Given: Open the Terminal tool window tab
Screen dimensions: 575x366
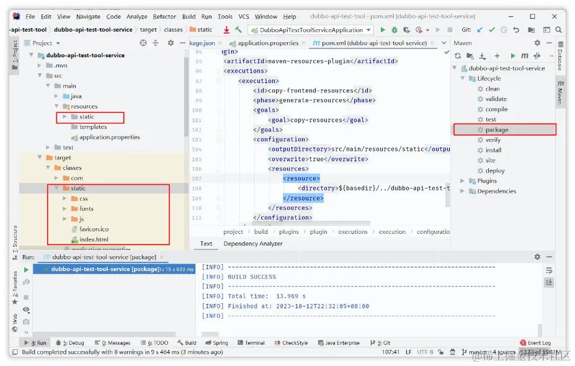Looking at the screenshot, I should [251, 343].
